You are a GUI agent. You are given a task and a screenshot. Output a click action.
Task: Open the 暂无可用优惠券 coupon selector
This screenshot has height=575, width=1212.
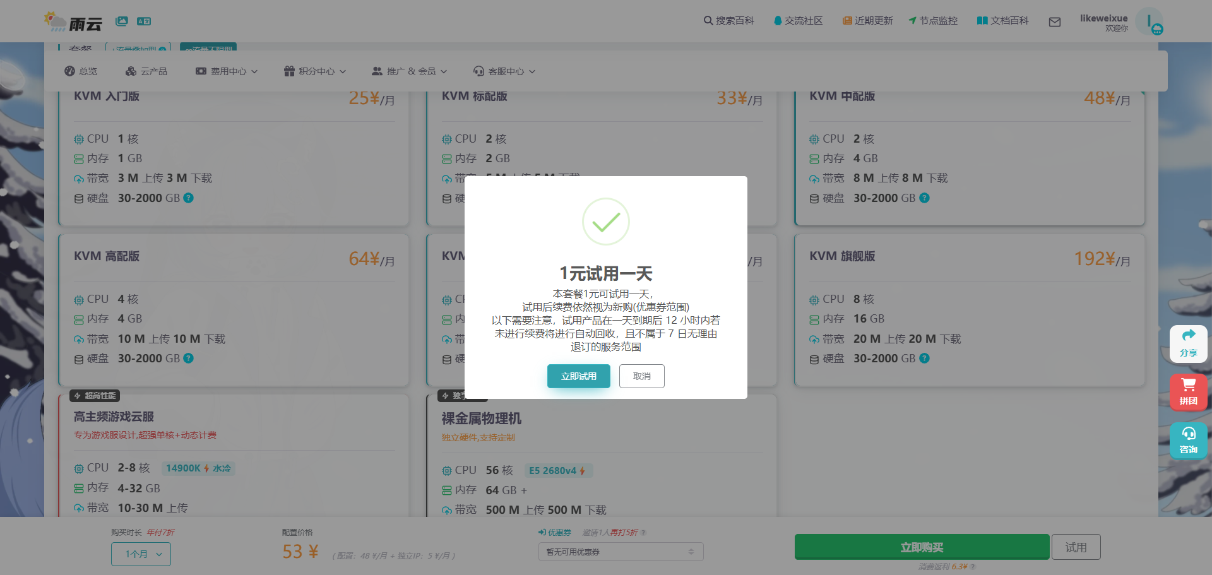point(620,552)
